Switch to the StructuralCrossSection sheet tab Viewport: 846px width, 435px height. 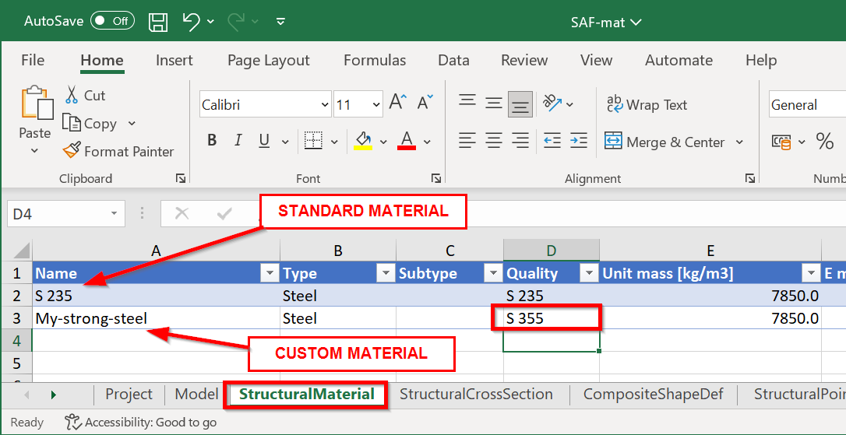point(476,395)
